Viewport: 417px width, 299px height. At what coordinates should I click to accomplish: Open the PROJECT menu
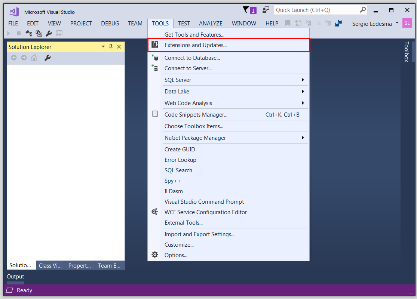pyautogui.click(x=81, y=24)
